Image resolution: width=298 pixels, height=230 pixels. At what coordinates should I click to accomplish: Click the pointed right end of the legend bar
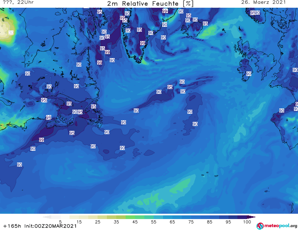(x=251, y=217)
